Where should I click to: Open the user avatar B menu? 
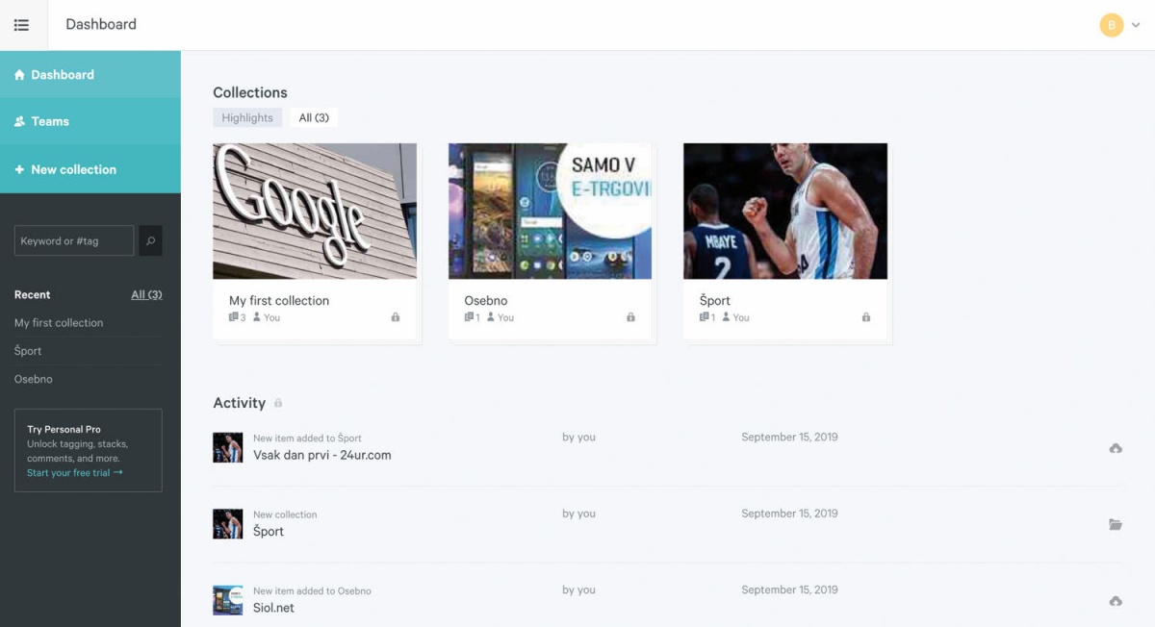[x=1112, y=25]
